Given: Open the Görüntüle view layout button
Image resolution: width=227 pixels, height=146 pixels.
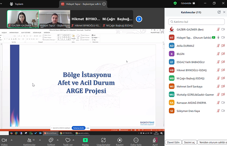Looking at the screenshot, I should click(x=188, y=3).
